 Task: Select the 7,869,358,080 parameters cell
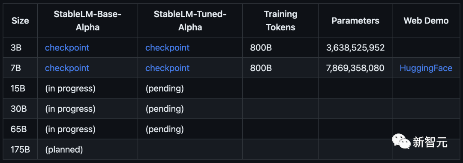355,68
